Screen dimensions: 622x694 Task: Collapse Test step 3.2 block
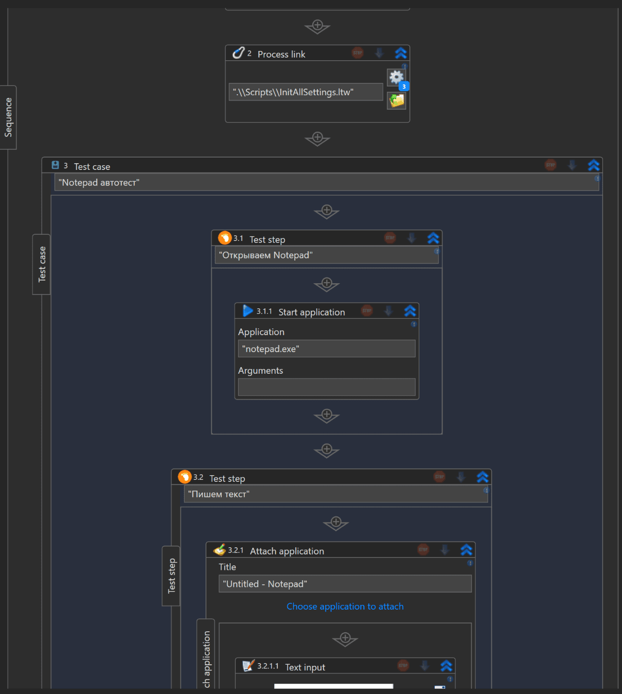pyautogui.click(x=483, y=477)
